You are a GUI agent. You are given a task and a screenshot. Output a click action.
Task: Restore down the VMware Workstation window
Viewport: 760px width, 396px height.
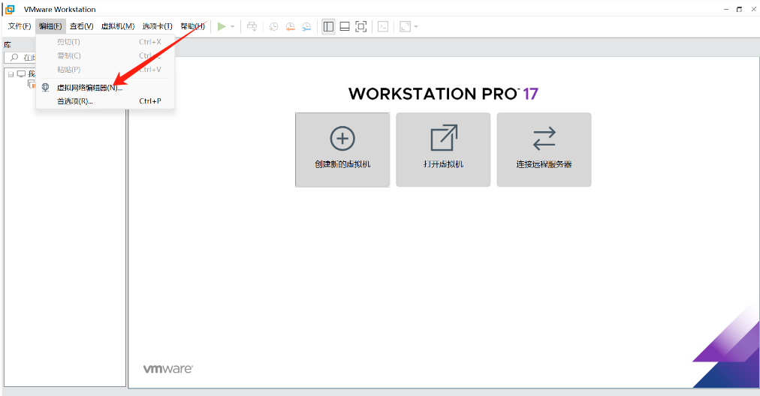pos(739,9)
